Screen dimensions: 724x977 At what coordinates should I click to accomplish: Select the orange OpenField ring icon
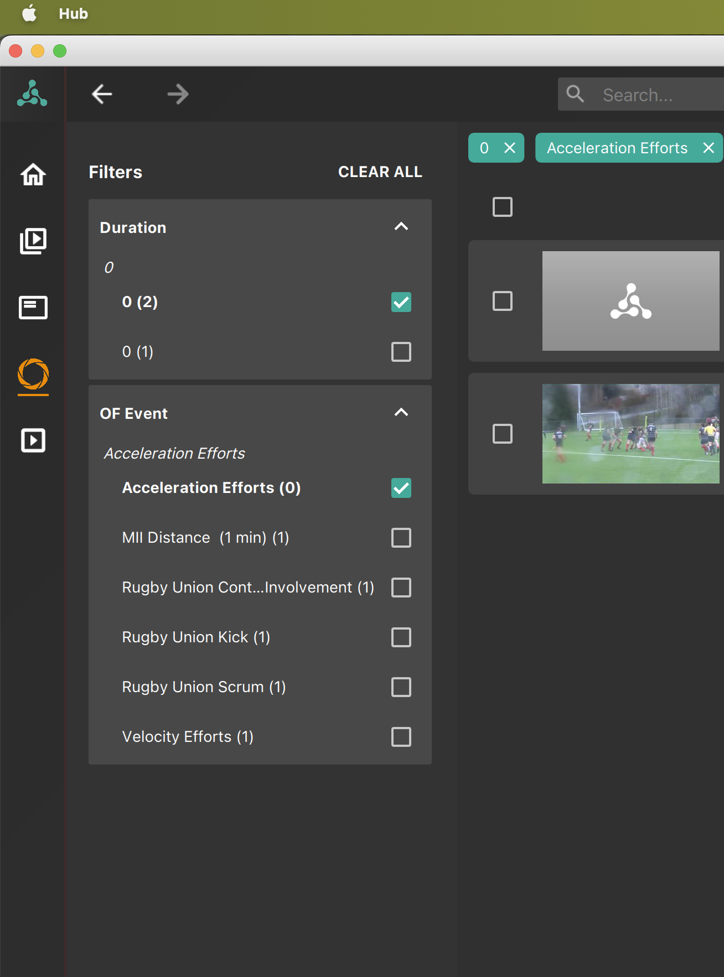coord(33,375)
